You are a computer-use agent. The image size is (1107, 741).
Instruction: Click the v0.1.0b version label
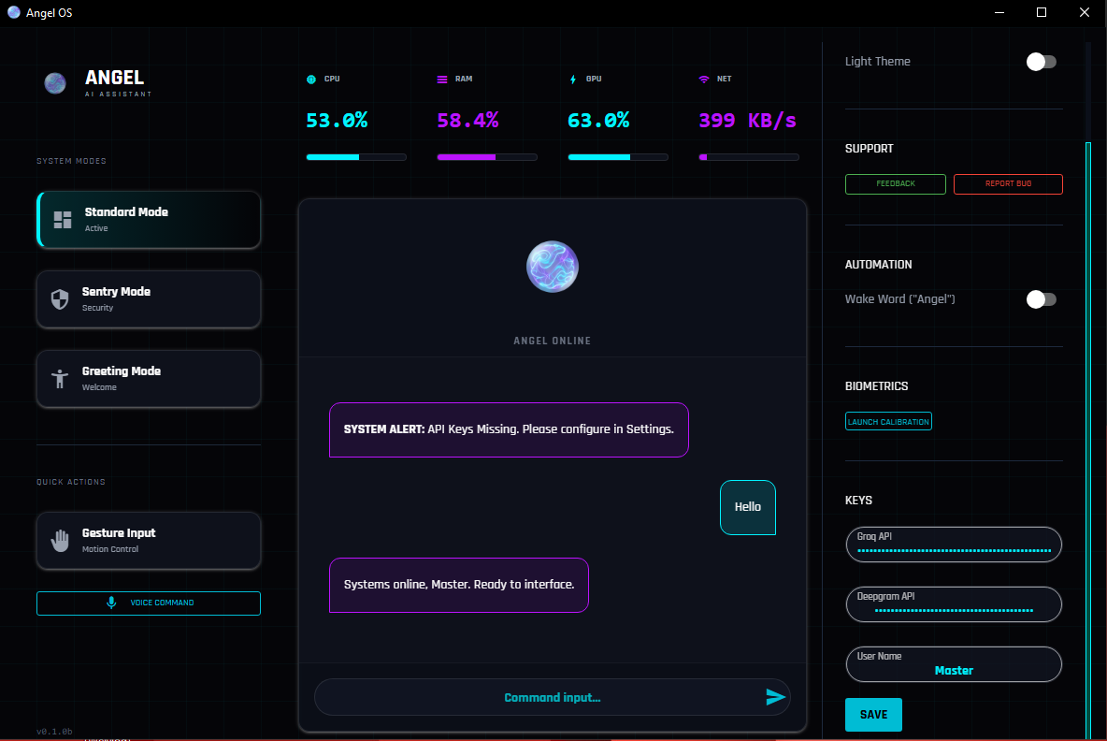(54, 732)
